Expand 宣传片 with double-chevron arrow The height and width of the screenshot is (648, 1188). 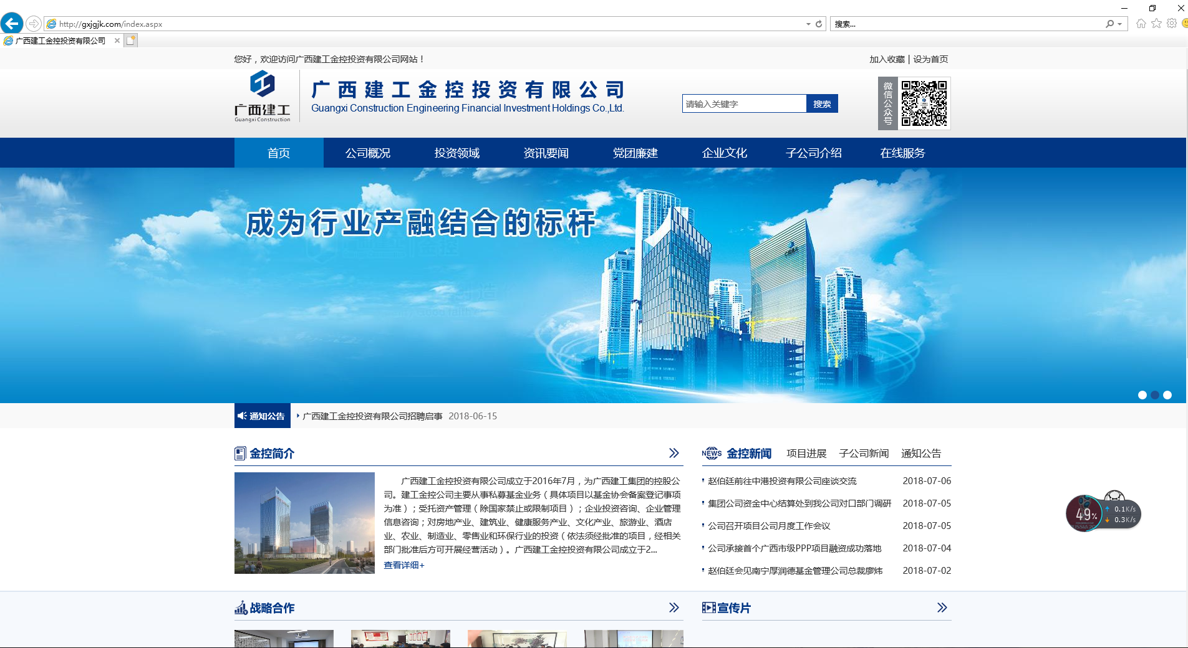[x=942, y=607]
